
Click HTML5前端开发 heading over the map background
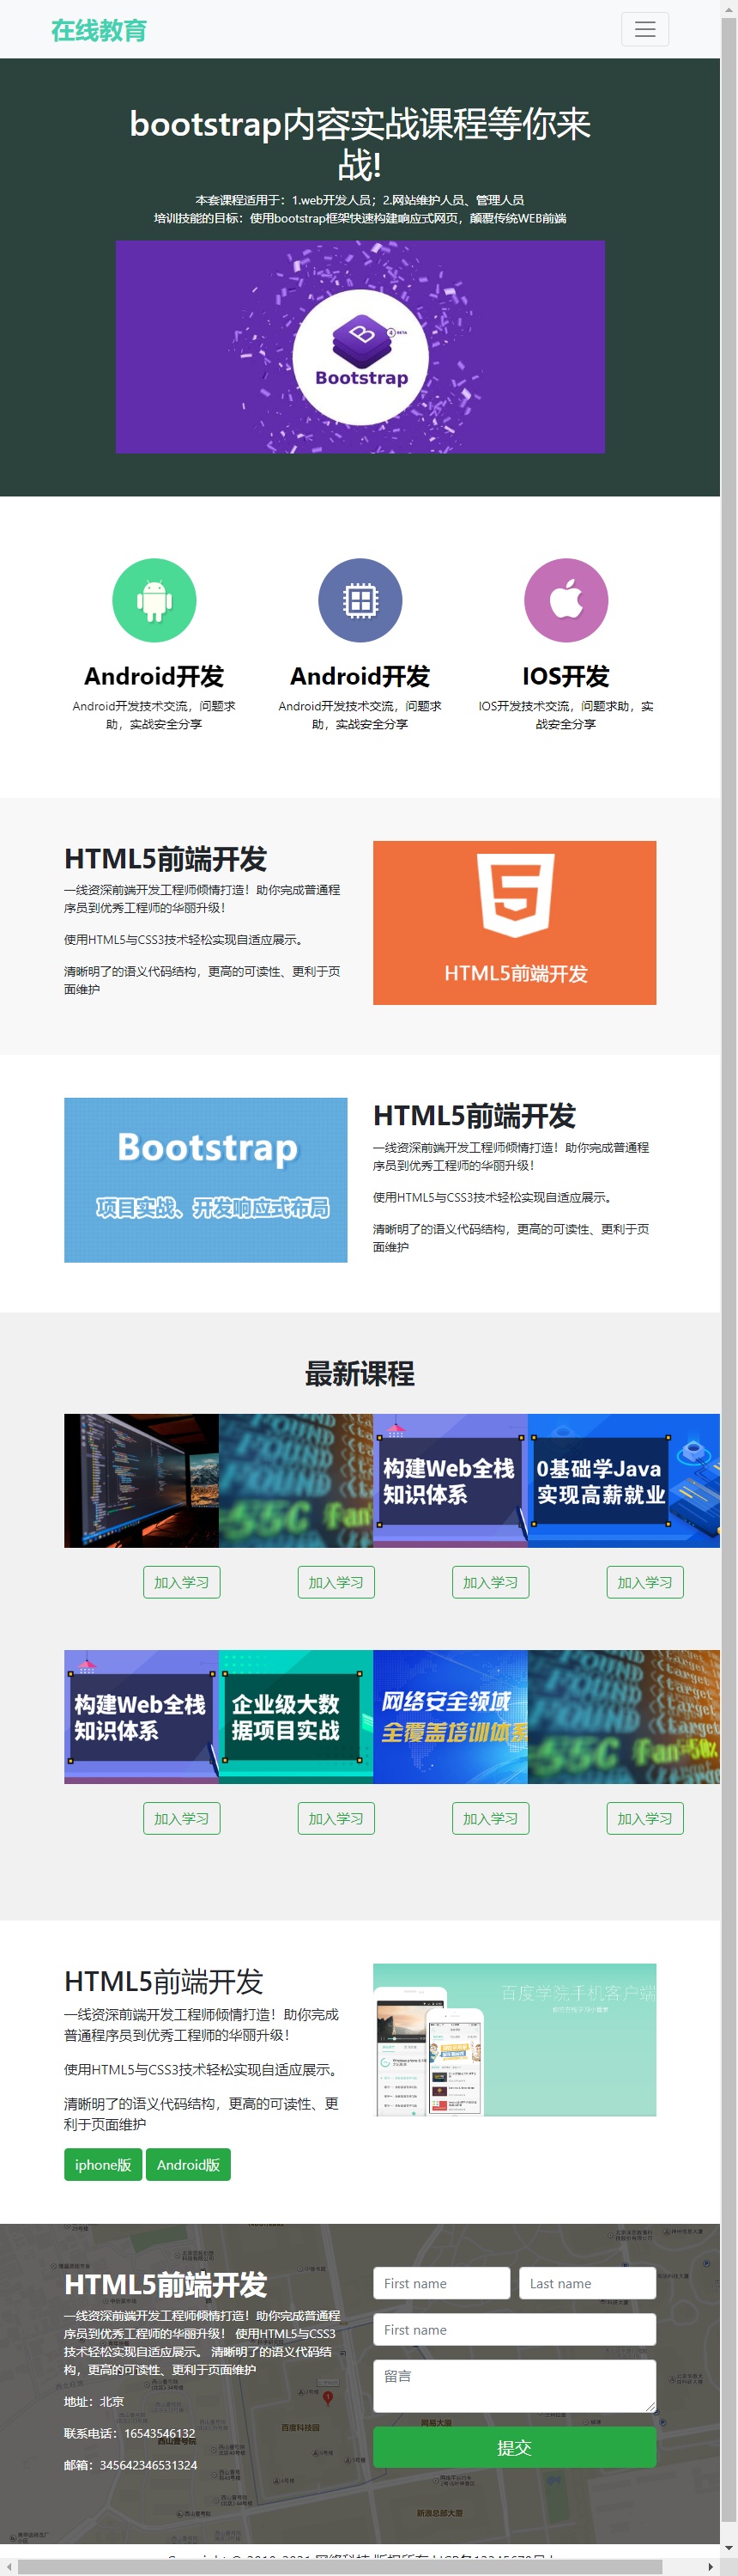[166, 2284]
